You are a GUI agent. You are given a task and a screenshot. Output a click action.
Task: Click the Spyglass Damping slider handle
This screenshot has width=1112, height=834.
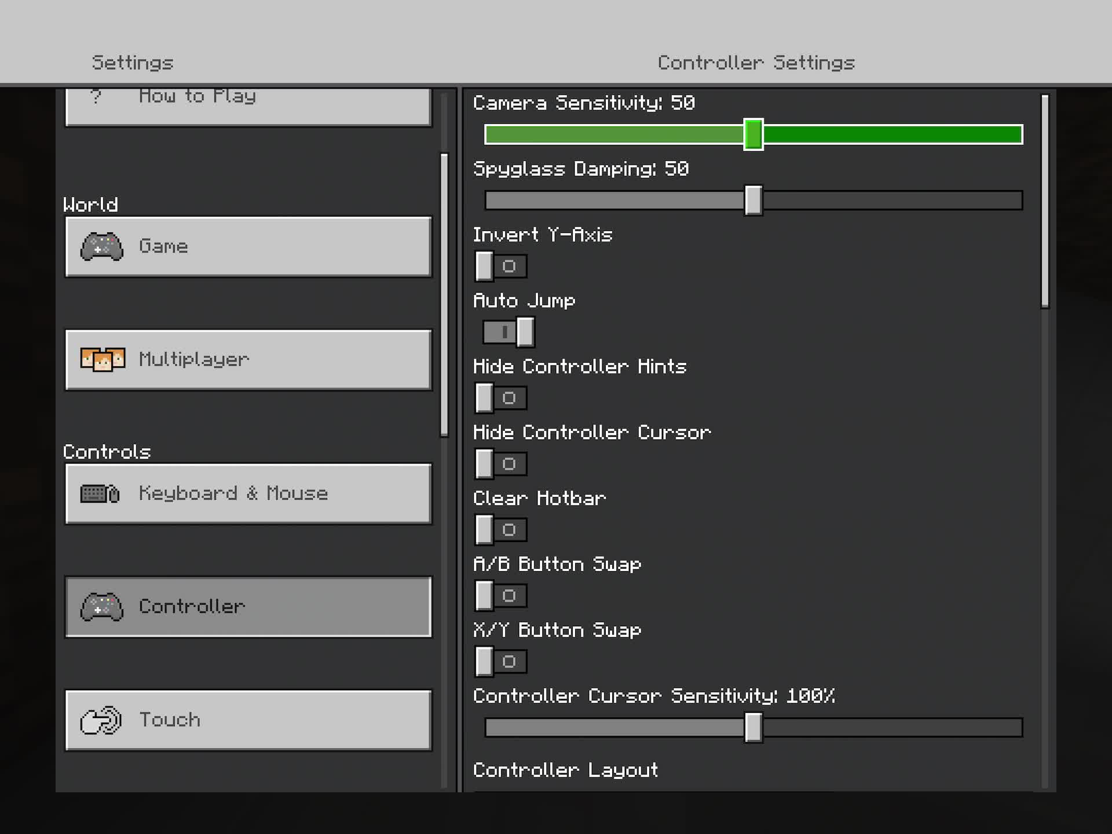tap(753, 200)
